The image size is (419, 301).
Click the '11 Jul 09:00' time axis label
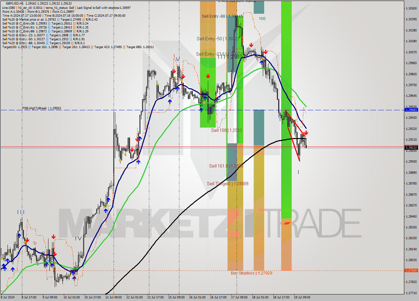pos(114,297)
